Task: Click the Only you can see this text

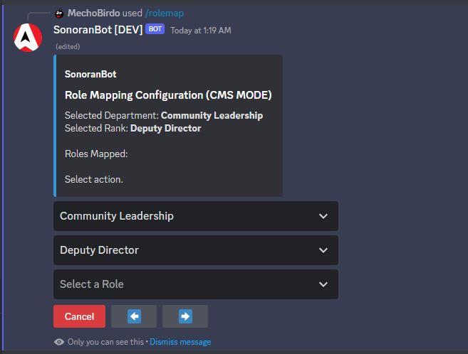Action: click(x=105, y=342)
